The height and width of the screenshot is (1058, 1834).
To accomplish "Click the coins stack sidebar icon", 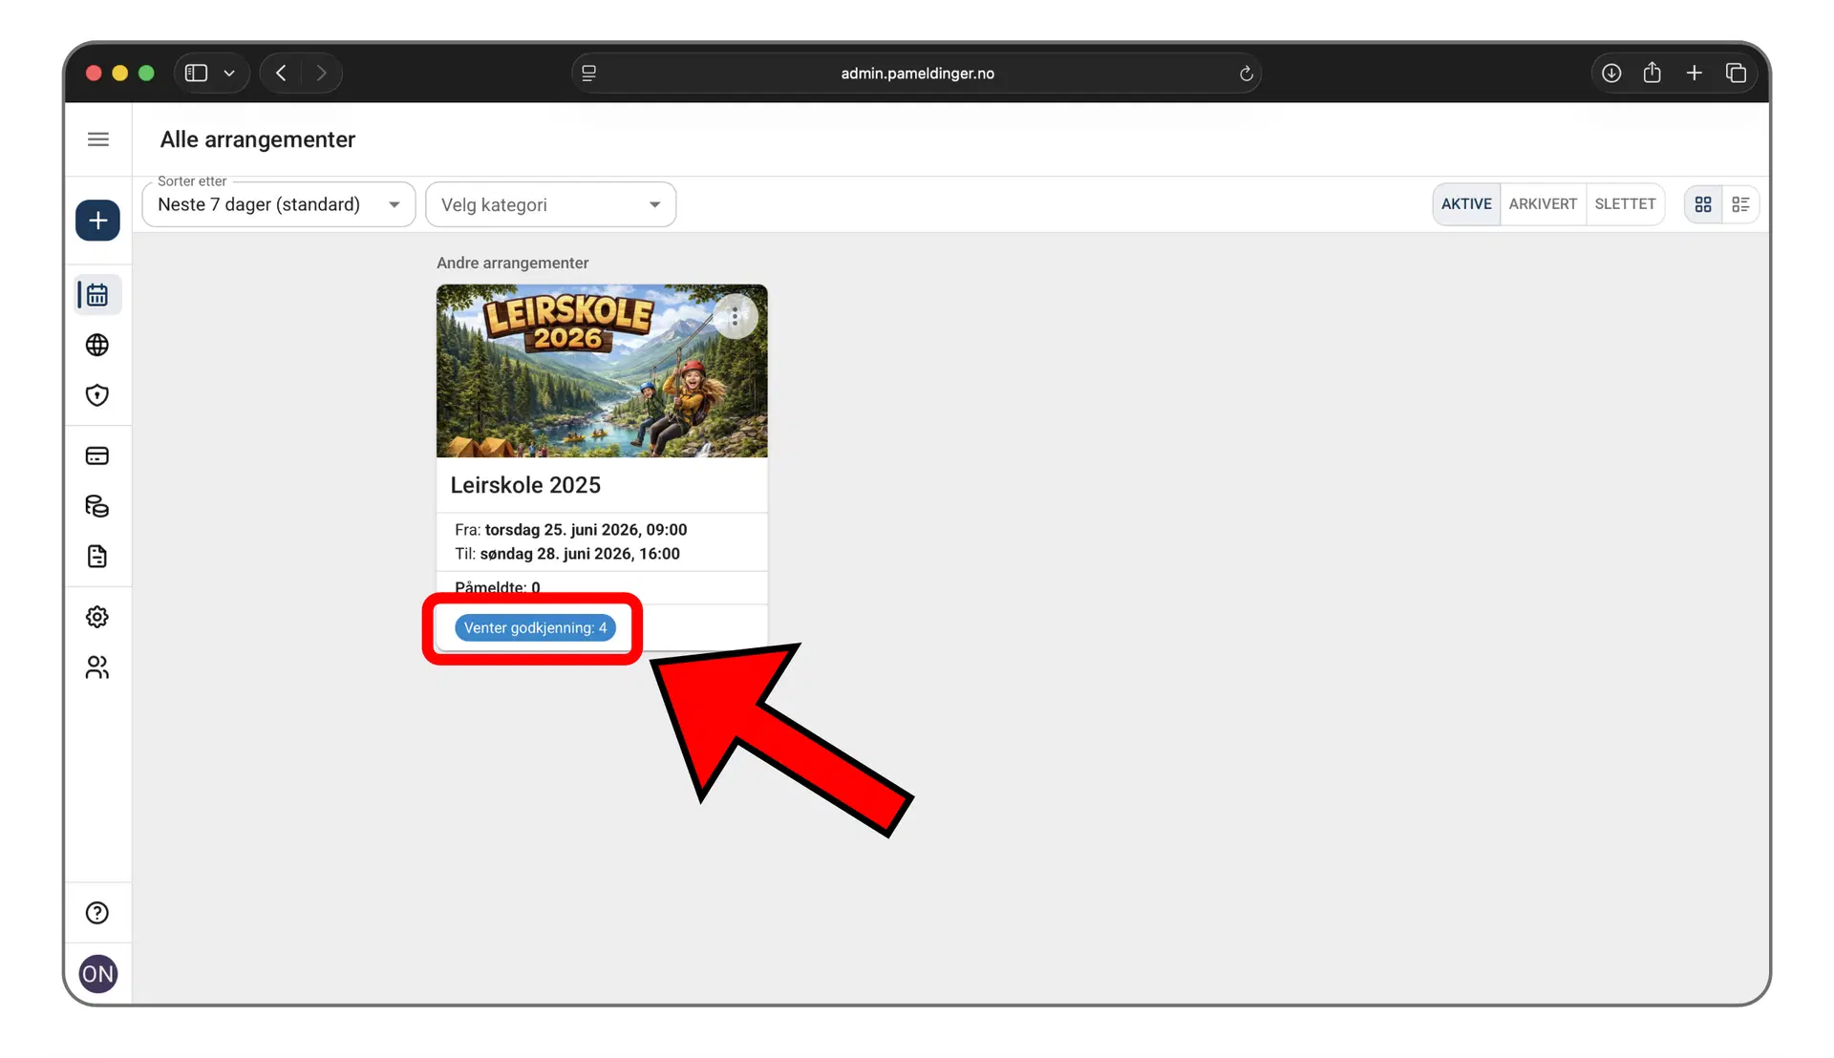I will [97, 506].
